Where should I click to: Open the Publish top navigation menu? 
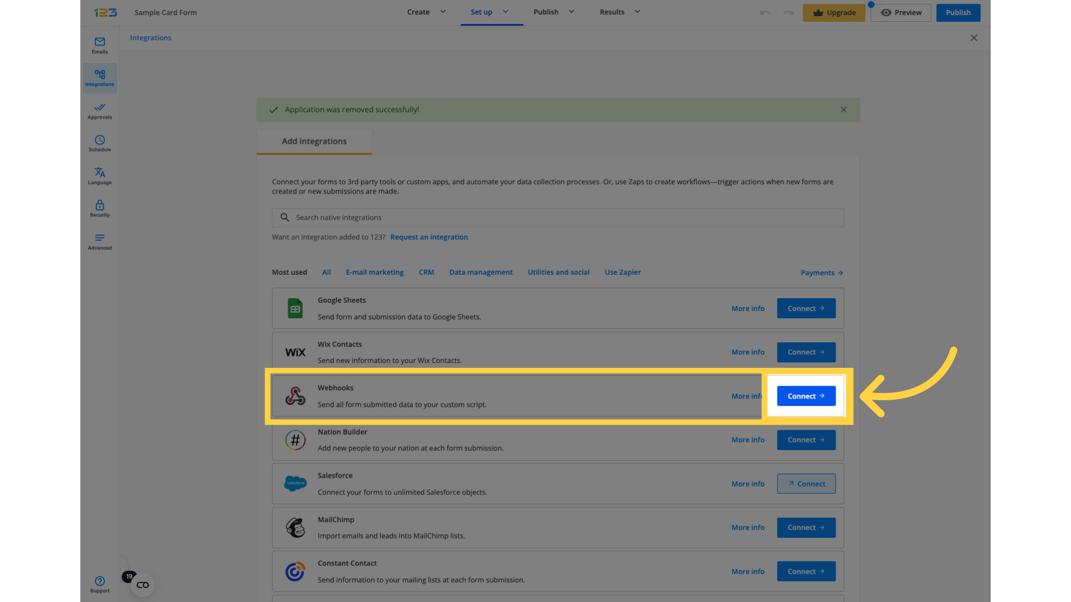click(546, 12)
